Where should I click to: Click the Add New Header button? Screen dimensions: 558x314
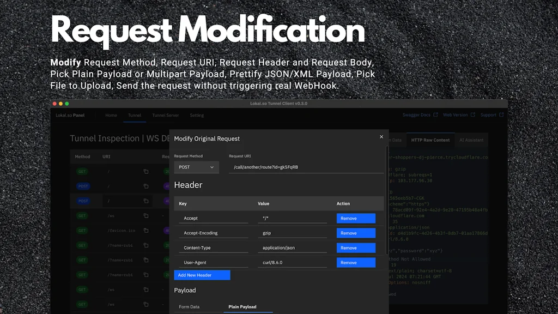[x=202, y=275]
